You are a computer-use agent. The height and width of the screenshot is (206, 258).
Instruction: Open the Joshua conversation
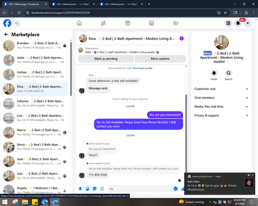coord(35,75)
